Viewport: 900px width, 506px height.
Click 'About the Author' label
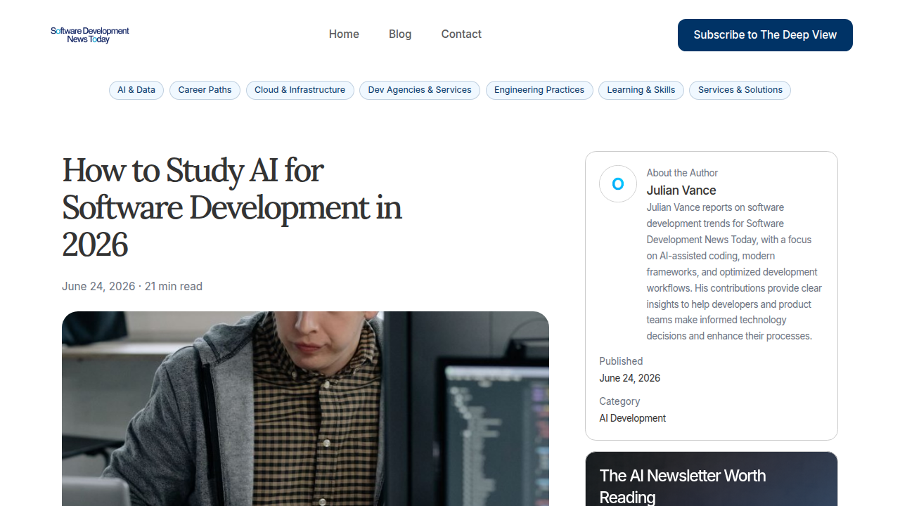click(x=682, y=173)
